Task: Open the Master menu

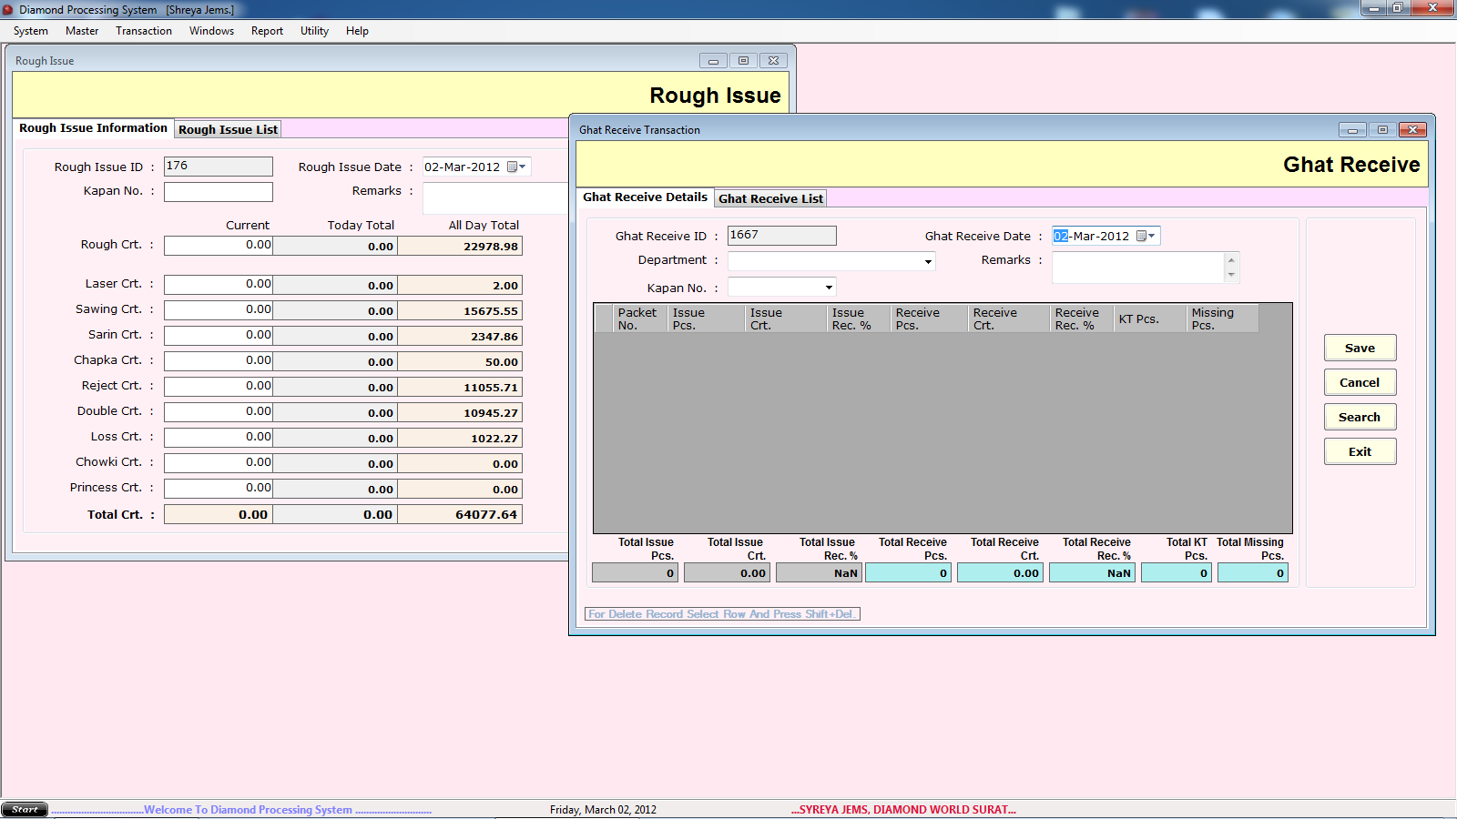Action: coord(82,31)
